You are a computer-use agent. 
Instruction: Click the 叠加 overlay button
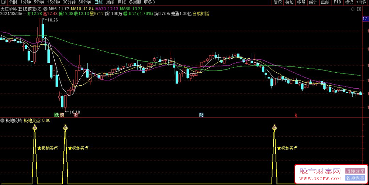pos(289,2)
